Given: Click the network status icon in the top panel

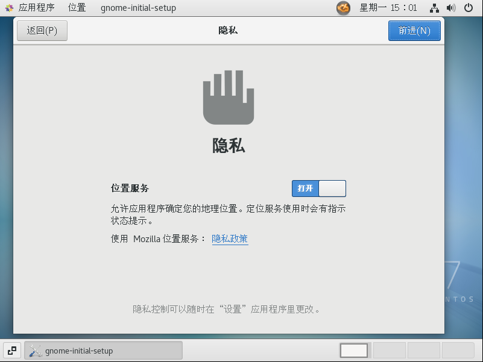Looking at the screenshot, I should coord(434,8).
